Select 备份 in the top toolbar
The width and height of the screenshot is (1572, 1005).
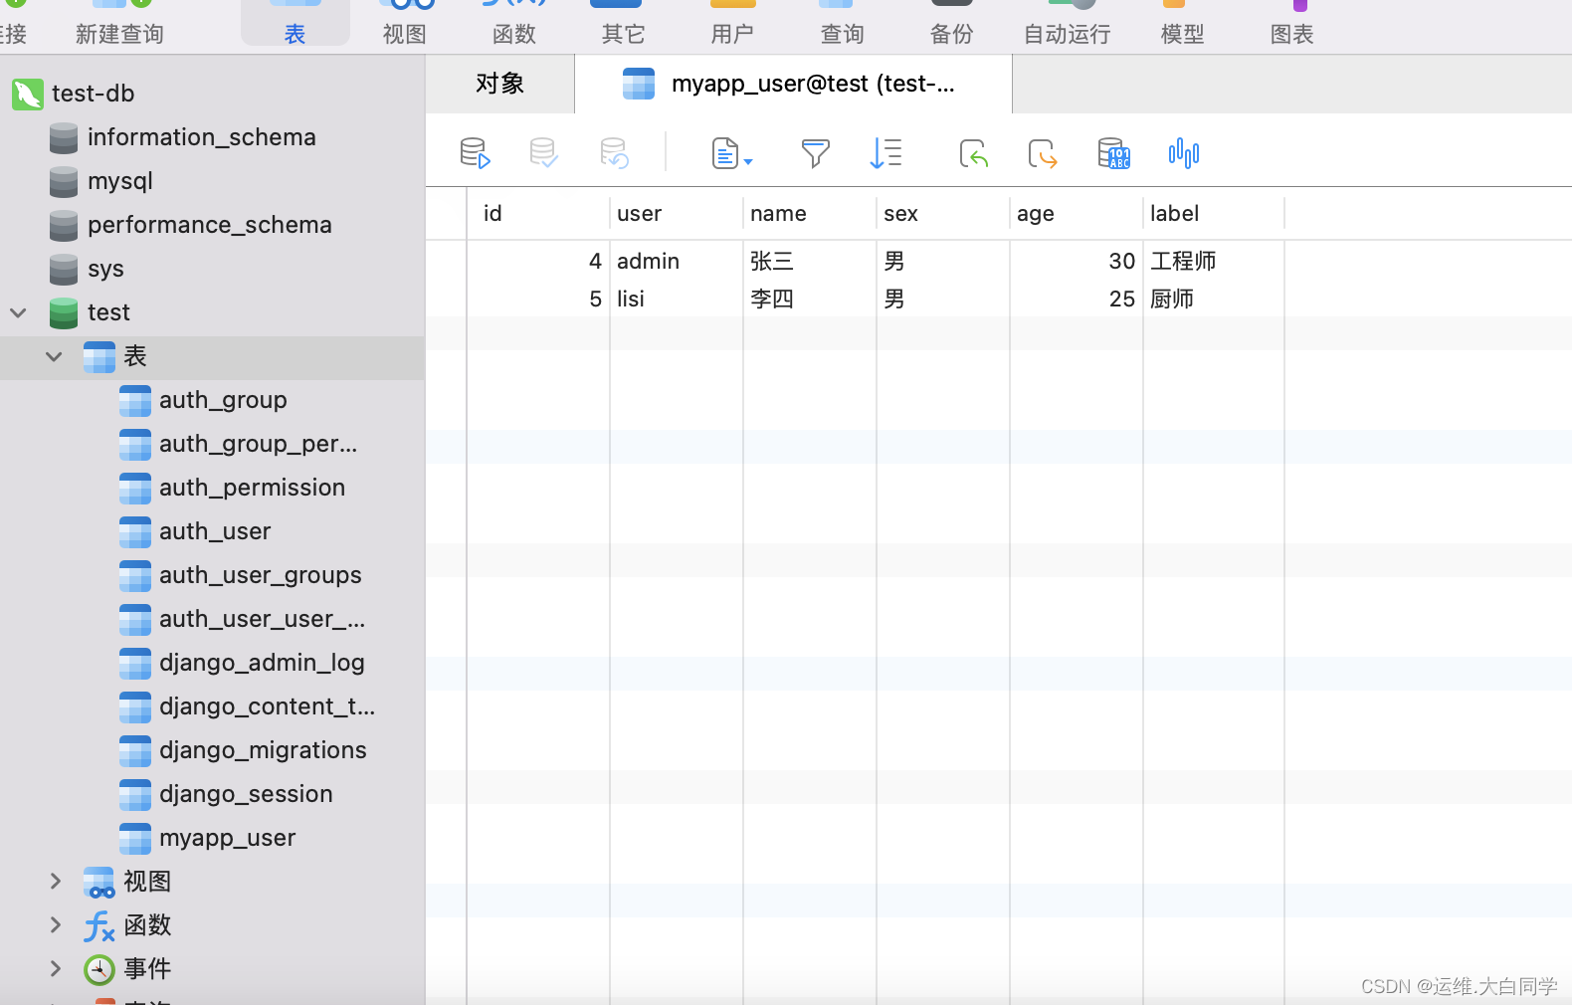[951, 34]
